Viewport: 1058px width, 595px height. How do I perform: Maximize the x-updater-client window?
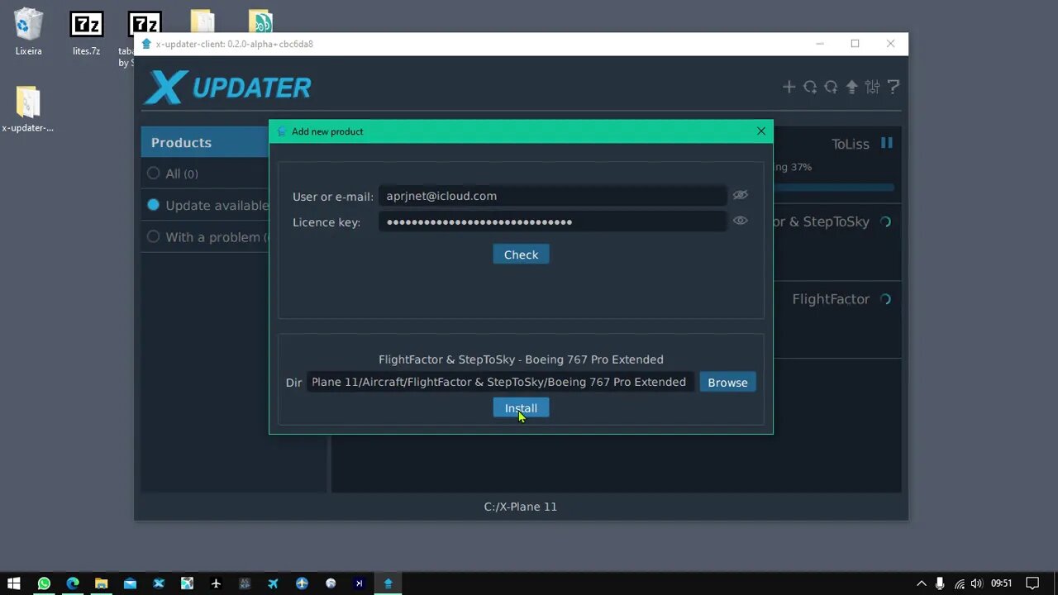point(855,44)
